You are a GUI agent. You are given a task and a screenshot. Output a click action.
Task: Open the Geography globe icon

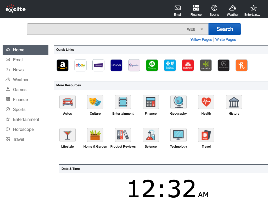tap(178, 102)
